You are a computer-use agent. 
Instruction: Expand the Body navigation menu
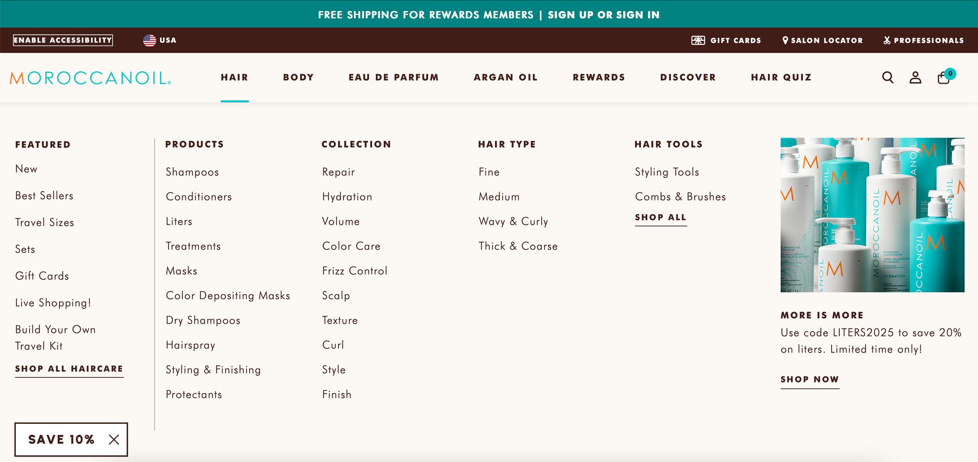(298, 78)
